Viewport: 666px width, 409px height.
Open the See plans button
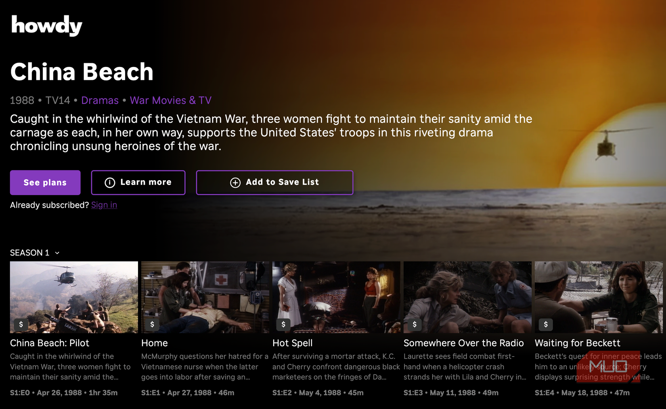(x=45, y=183)
